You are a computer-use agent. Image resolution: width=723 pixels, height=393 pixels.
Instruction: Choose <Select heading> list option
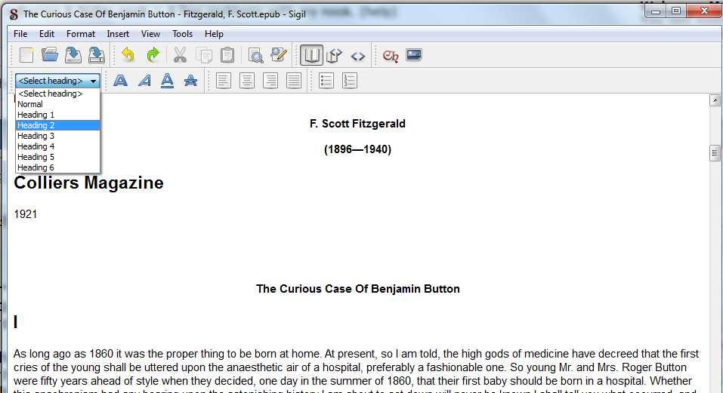[x=57, y=94]
